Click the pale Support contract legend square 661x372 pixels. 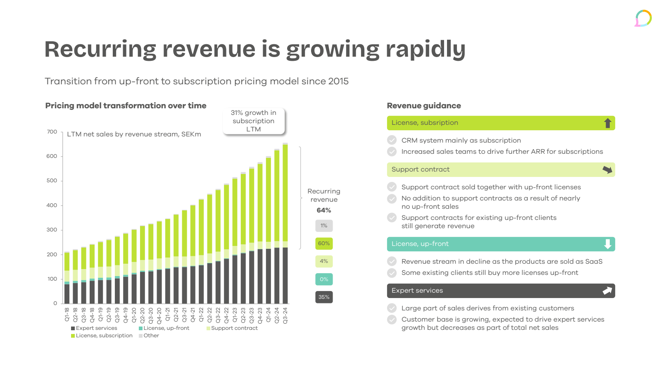[208, 328]
